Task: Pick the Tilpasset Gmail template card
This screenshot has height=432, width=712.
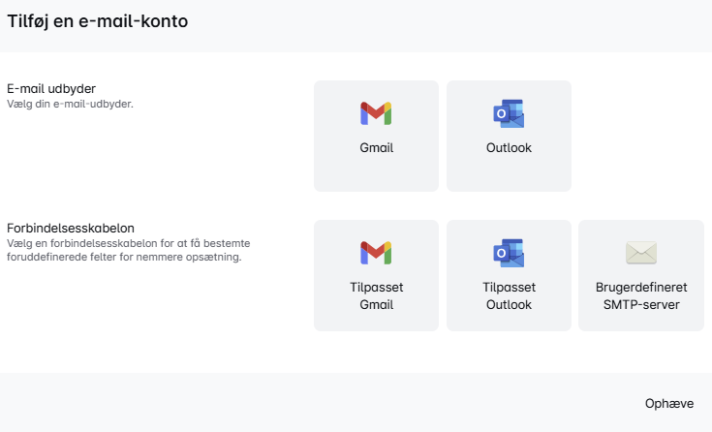Action: tap(376, 276)
